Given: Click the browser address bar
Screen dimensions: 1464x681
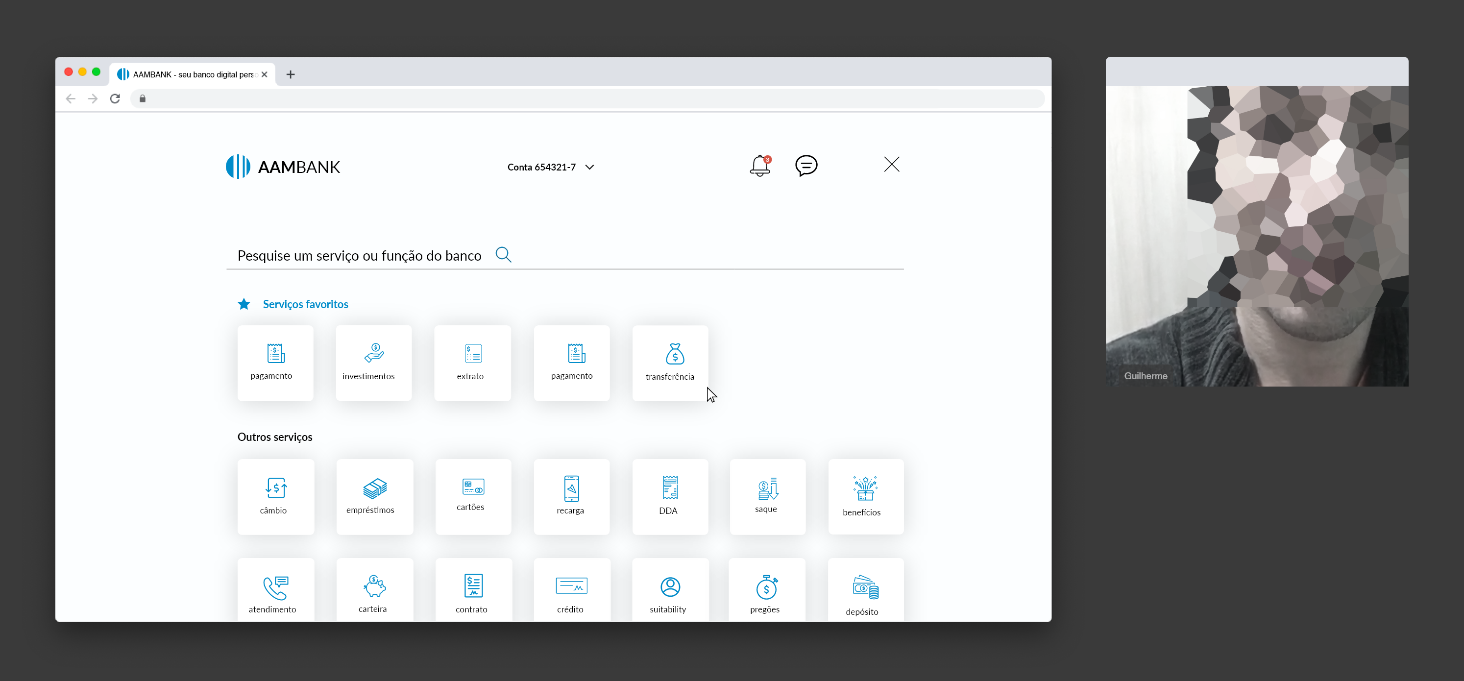Looking at the screenshot, I should tap(587, 99).
